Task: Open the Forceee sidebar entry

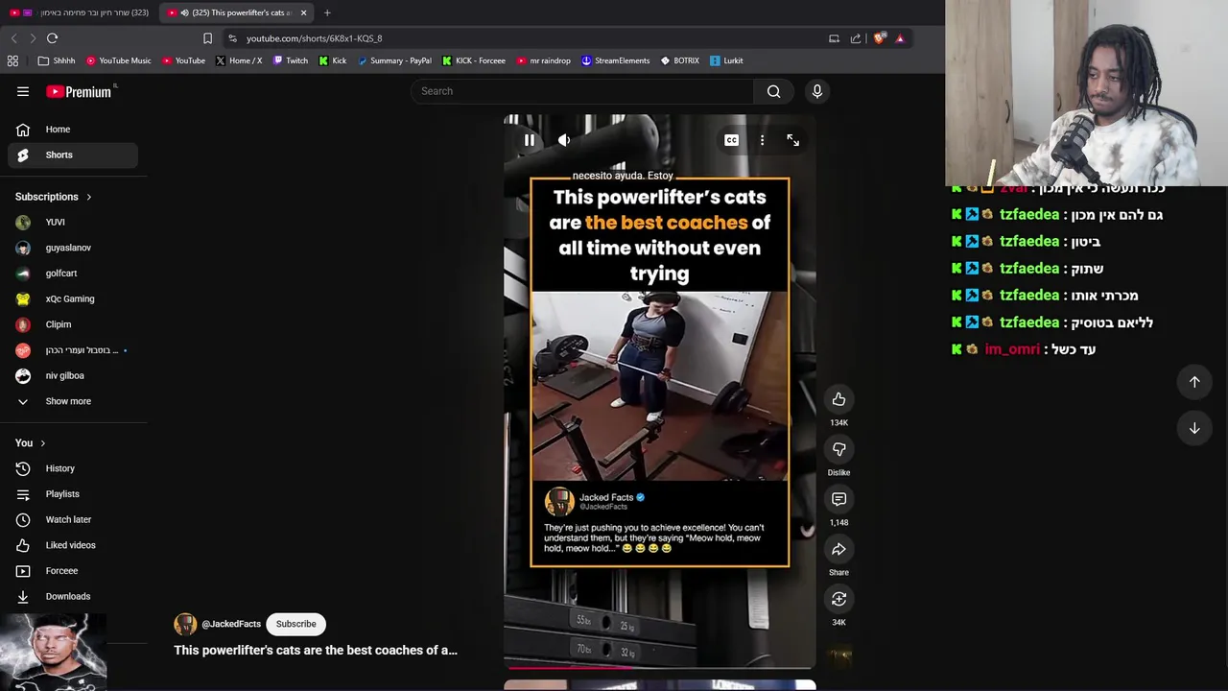Action: pyautogui.click(x=73, y=571)
